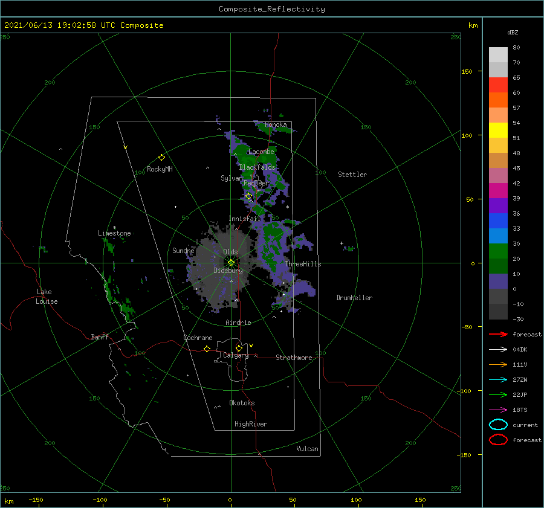The height and width of the screenshot is (508, 544).
Task: Click the Drumheller city label
Action: (x=354, y=298)
